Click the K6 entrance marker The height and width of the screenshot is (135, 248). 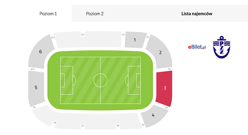(x=118, y=125)
